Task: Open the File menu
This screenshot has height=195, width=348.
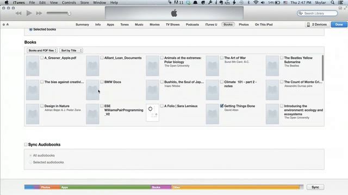Action: click(32, 2)
